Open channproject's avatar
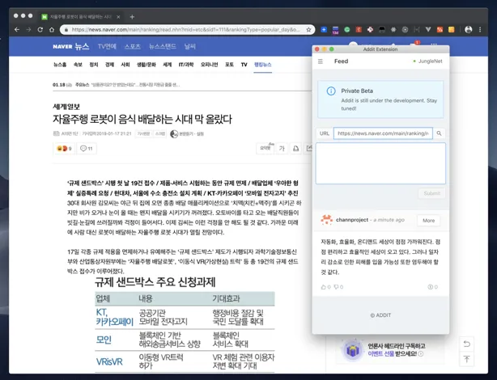This screenshot has width=497, height=380. pyautogui.click(x=327, y=220)
